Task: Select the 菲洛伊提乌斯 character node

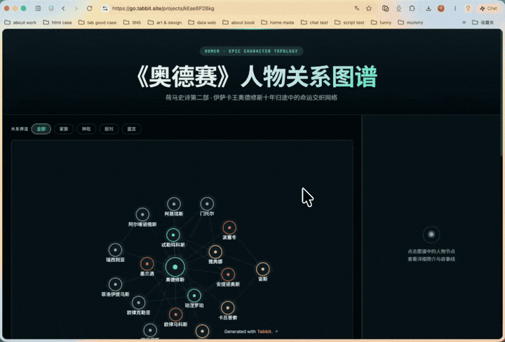Action: click(x=115, y=284)
